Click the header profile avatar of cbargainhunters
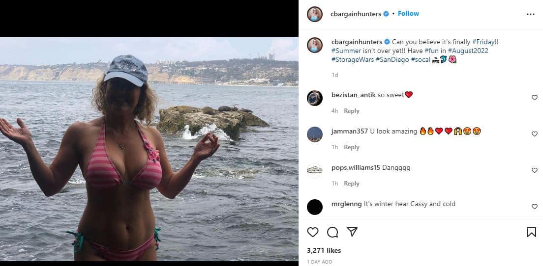The image size is (543, 266). click(315, 14)
